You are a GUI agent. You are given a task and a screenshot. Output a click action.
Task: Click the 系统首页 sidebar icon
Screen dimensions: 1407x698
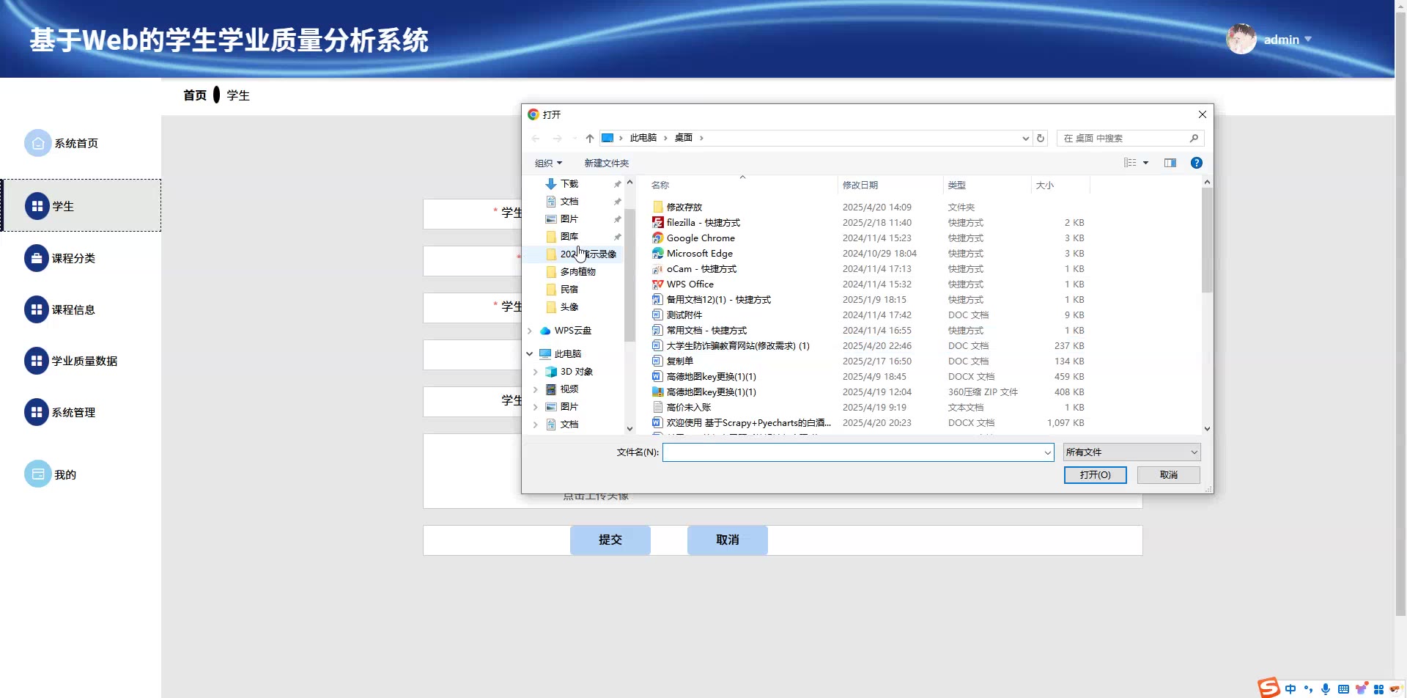pyautogui.click(x=37, y=144)
